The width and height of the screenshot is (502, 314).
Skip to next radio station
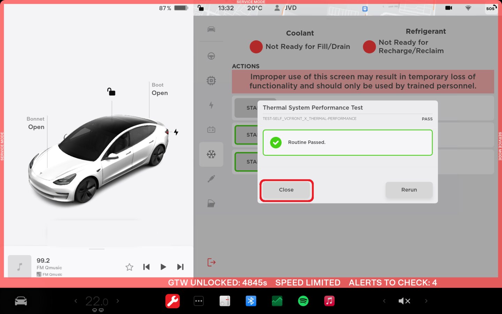pyautogui.click(x=180, y=267)
